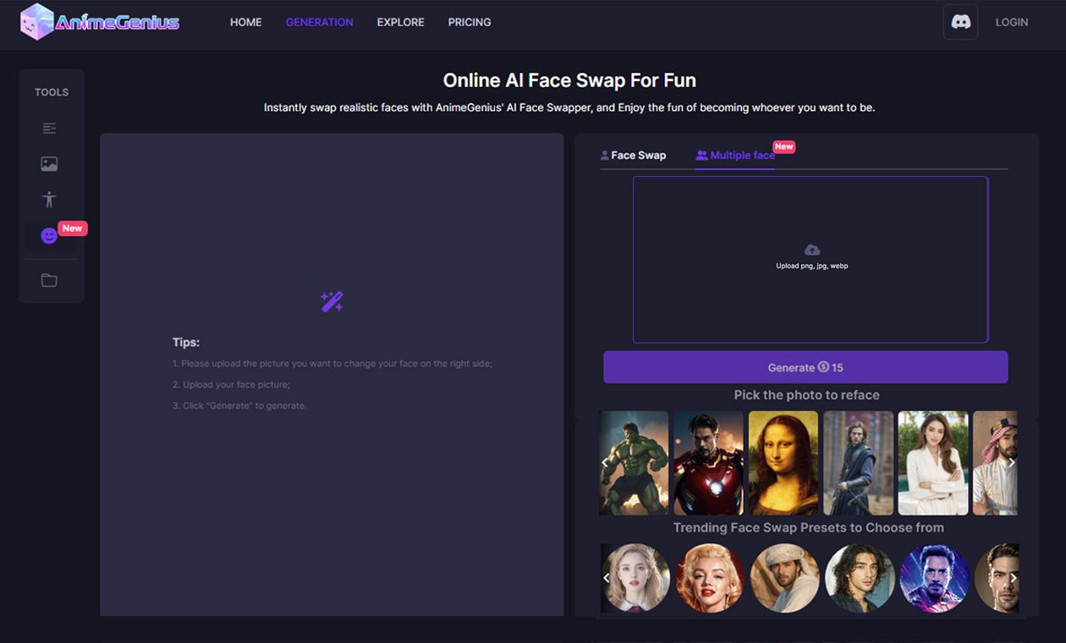The width and height of the screenshot is (1066, 643).
Task: Go to HOME in navigation
Action: [x=245, y=22]
